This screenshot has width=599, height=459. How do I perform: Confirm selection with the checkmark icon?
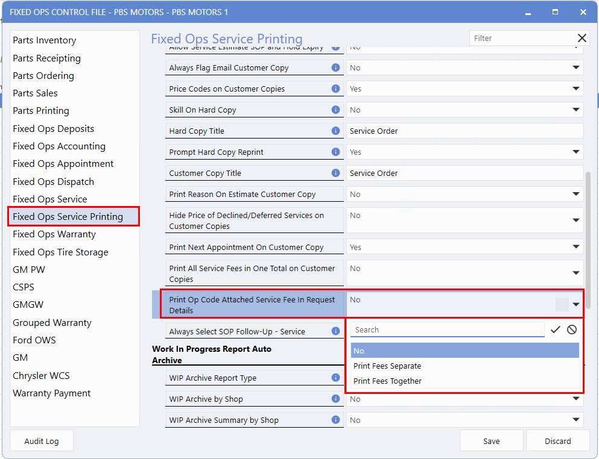pos(556,329)
